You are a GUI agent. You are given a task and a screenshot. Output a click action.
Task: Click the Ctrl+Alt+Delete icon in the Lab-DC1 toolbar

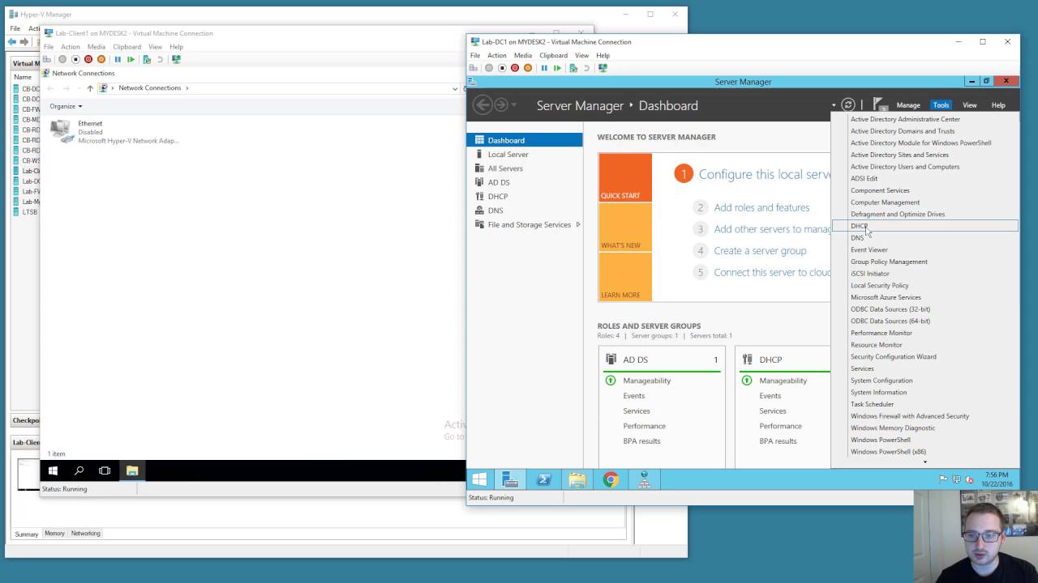(474, 68)
